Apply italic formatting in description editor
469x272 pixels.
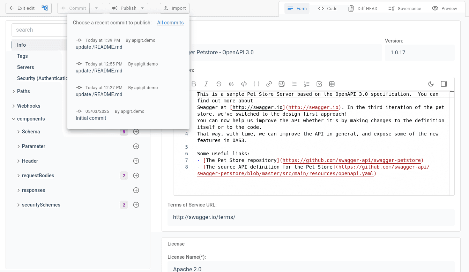click(x=206, y=84)
